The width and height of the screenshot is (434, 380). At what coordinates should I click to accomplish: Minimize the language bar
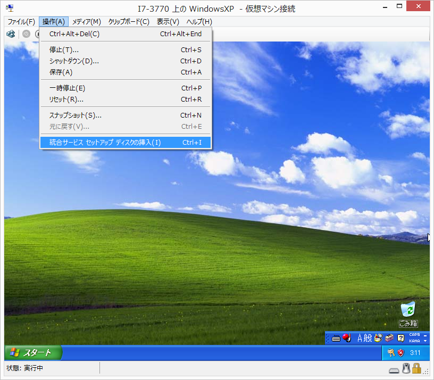click(x=425, y=335)
